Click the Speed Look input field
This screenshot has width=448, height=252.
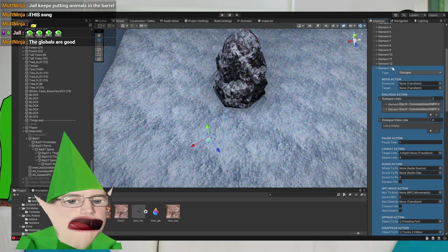click(x=420, y=157)
